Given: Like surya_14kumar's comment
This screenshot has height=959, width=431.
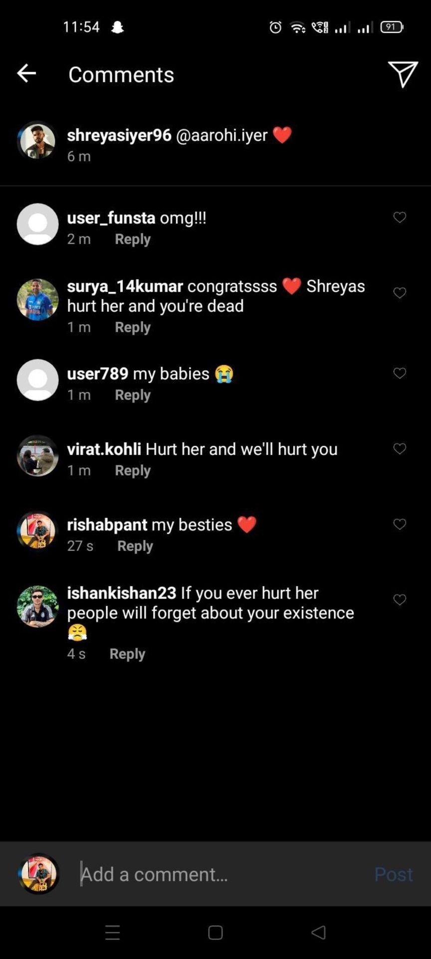Looking at the screenshot, I should (x=400, y=293).
